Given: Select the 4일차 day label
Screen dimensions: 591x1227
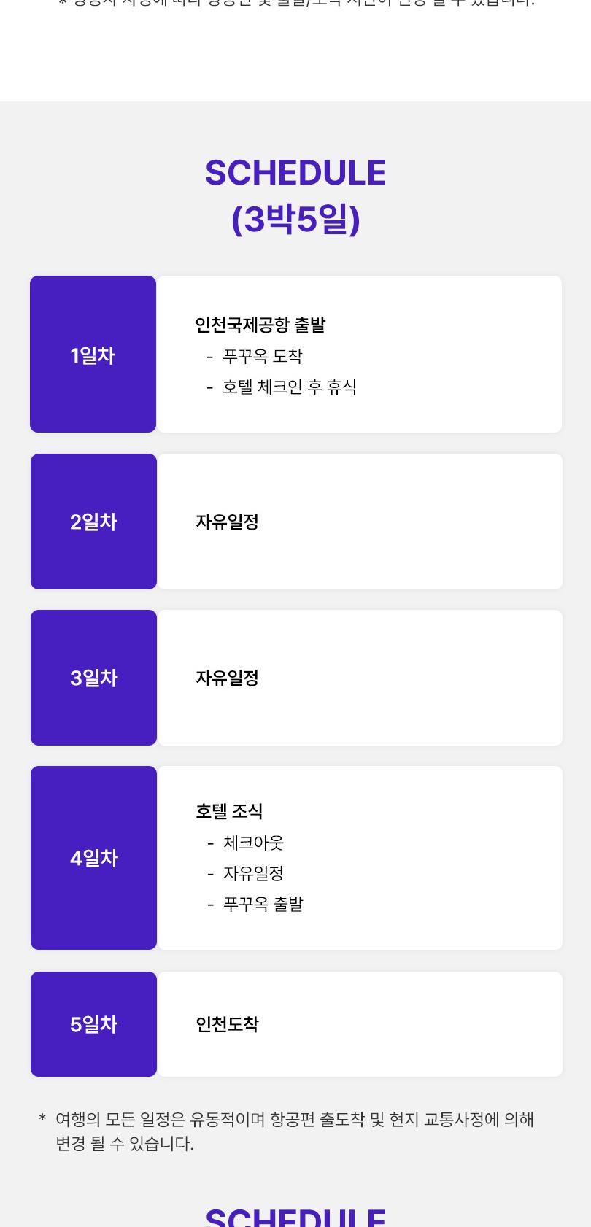Looking at the screenshot, I should pyautogui.click(x=93, y=858).
